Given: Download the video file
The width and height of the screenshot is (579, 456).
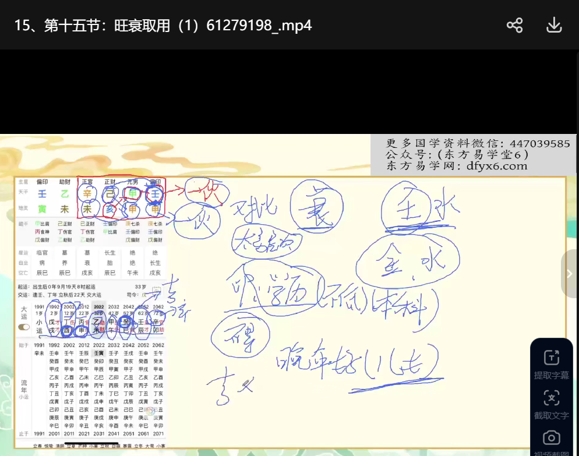Looking at the screenshot, I should [553, 25].
